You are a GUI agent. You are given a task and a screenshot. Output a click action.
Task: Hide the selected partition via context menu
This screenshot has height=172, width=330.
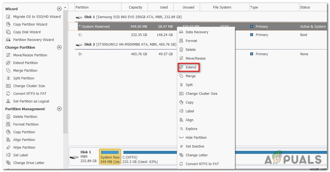[x=196, y=137]
